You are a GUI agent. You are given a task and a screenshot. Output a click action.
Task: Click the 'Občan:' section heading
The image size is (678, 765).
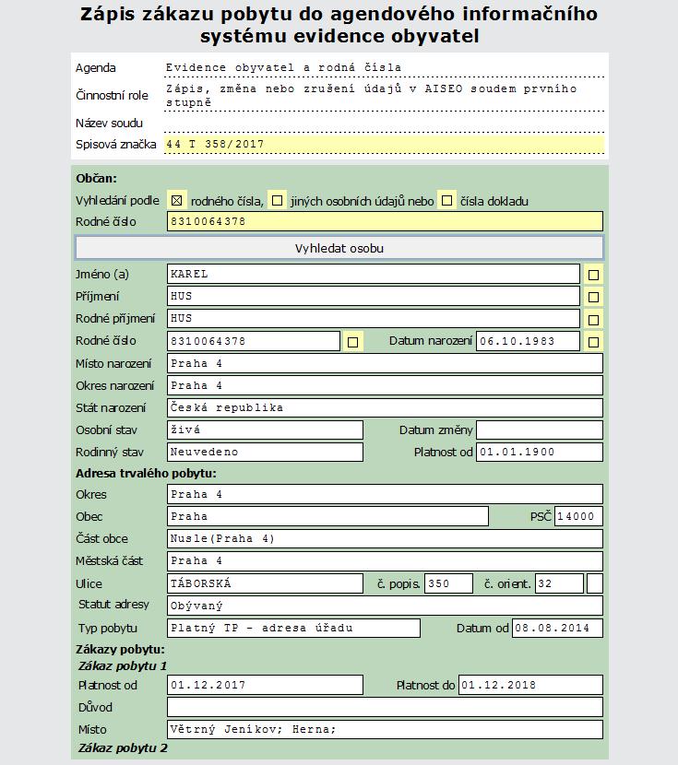(x=96, y=179)
